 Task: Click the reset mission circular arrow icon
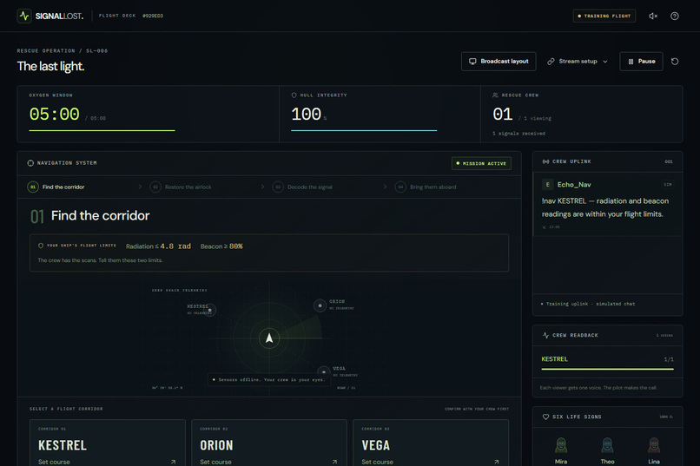(x=675, y=62)
